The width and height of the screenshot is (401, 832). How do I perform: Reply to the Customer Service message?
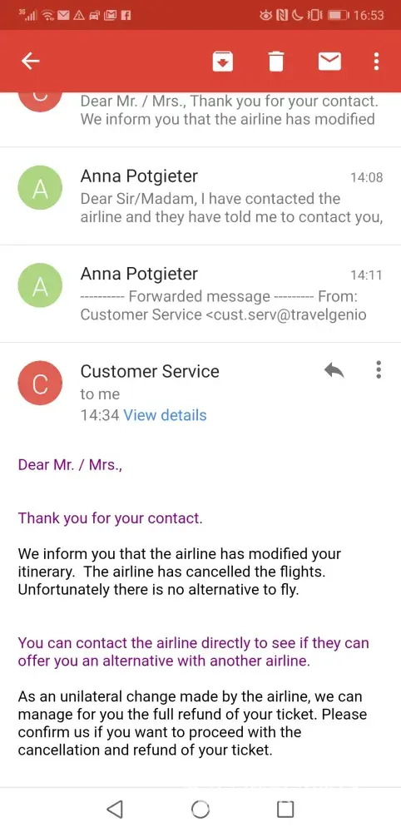click(334, 370)
